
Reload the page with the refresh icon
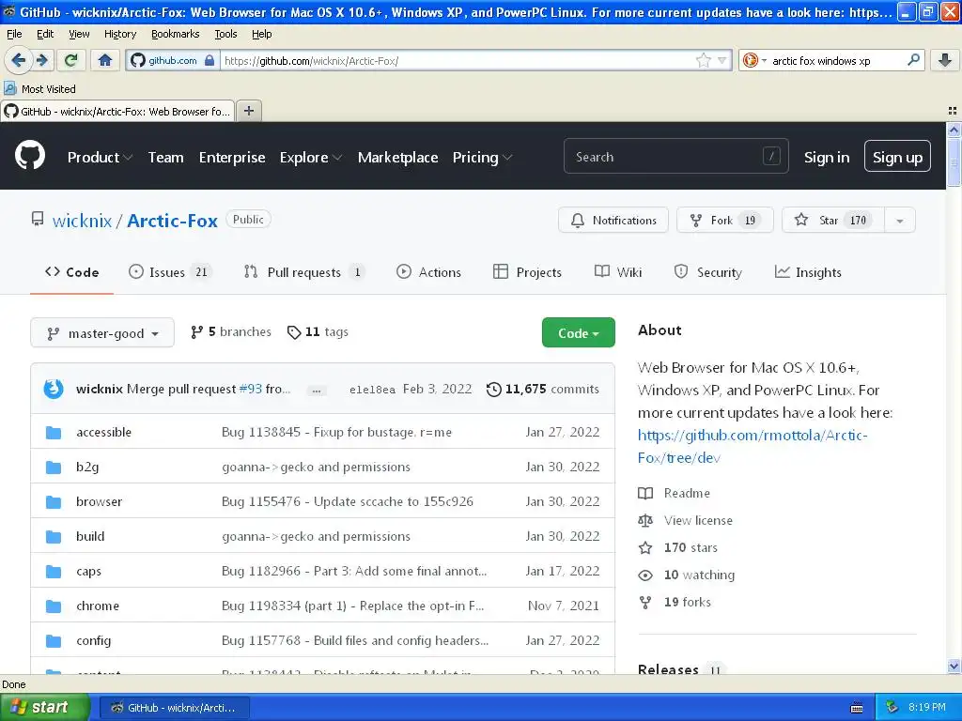click(70, 60)
